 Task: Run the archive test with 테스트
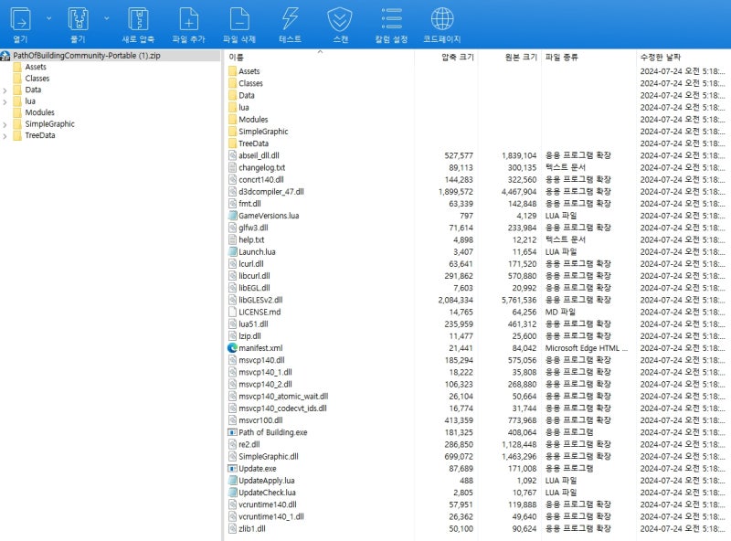tap(290, 19)
